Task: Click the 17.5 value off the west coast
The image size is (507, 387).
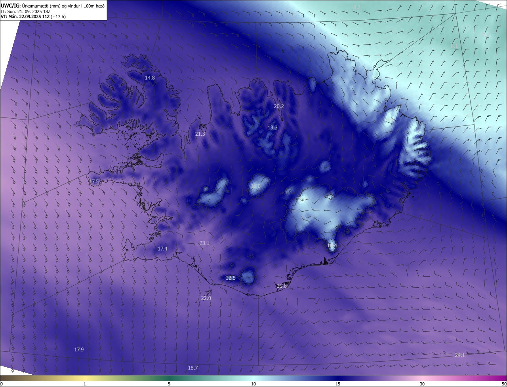Action: (94, 182)
